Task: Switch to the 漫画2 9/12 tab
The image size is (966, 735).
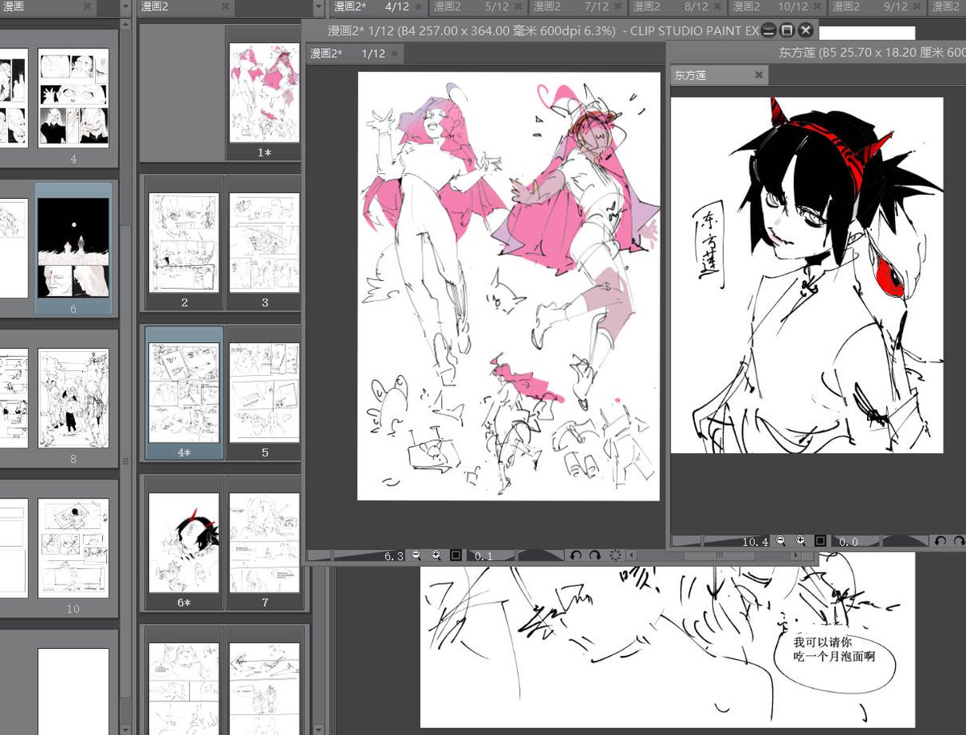Action: point(877,7)
